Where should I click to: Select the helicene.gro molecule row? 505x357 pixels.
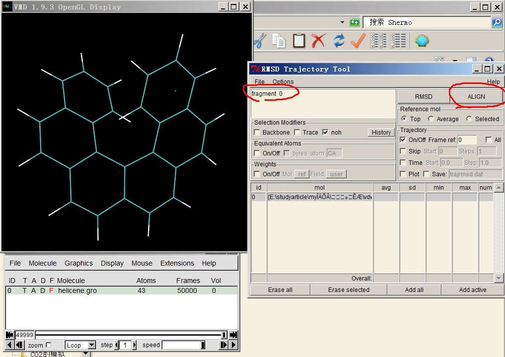122,290
